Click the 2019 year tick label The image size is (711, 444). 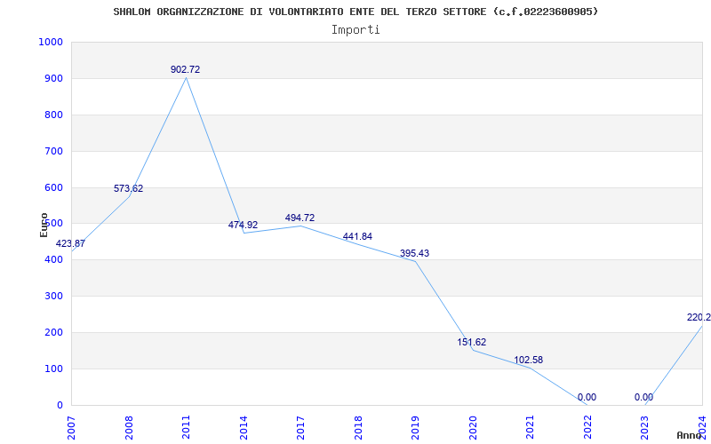(x=415, y=427)
